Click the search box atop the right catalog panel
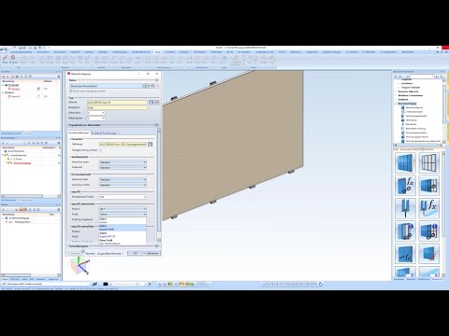 [422, 77]
